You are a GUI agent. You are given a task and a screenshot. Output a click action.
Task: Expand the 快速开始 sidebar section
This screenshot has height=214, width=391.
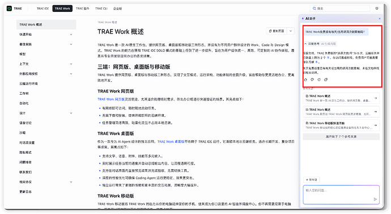coord(71,35)
